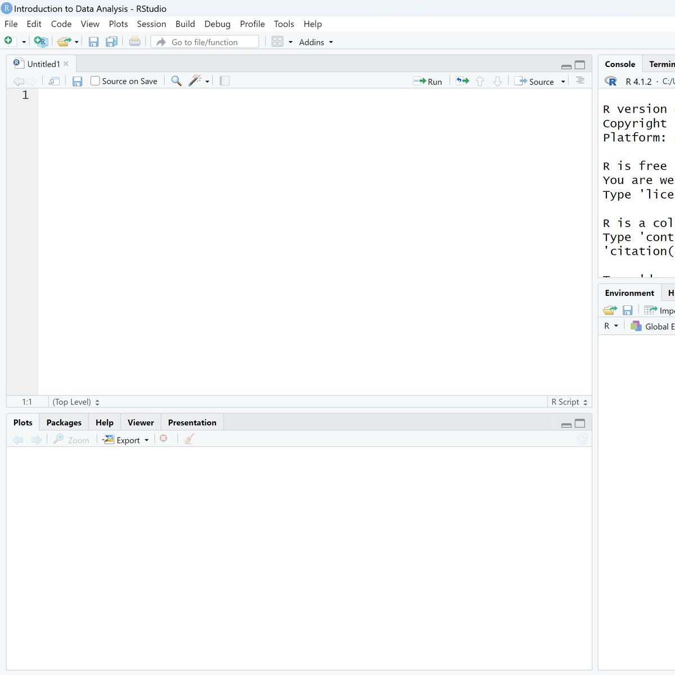Open workspace panes layout icon
The width and height of the screenshot is (675, 675).
(x=277, y=42)
